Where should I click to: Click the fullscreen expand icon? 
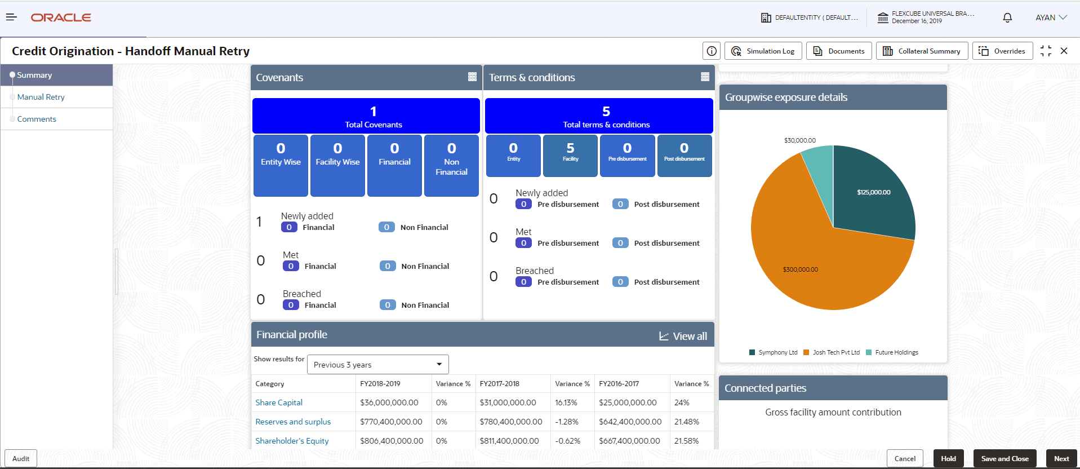(x=1046, y=51)
